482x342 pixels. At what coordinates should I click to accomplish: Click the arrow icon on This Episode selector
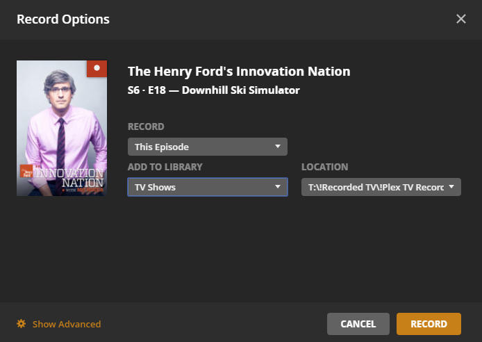(278, 147)
